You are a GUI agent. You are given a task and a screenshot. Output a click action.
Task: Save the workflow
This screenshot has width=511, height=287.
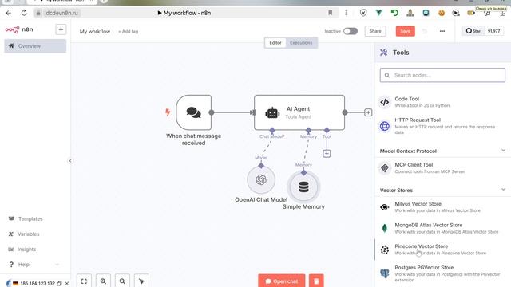click(x=405, y=31)
